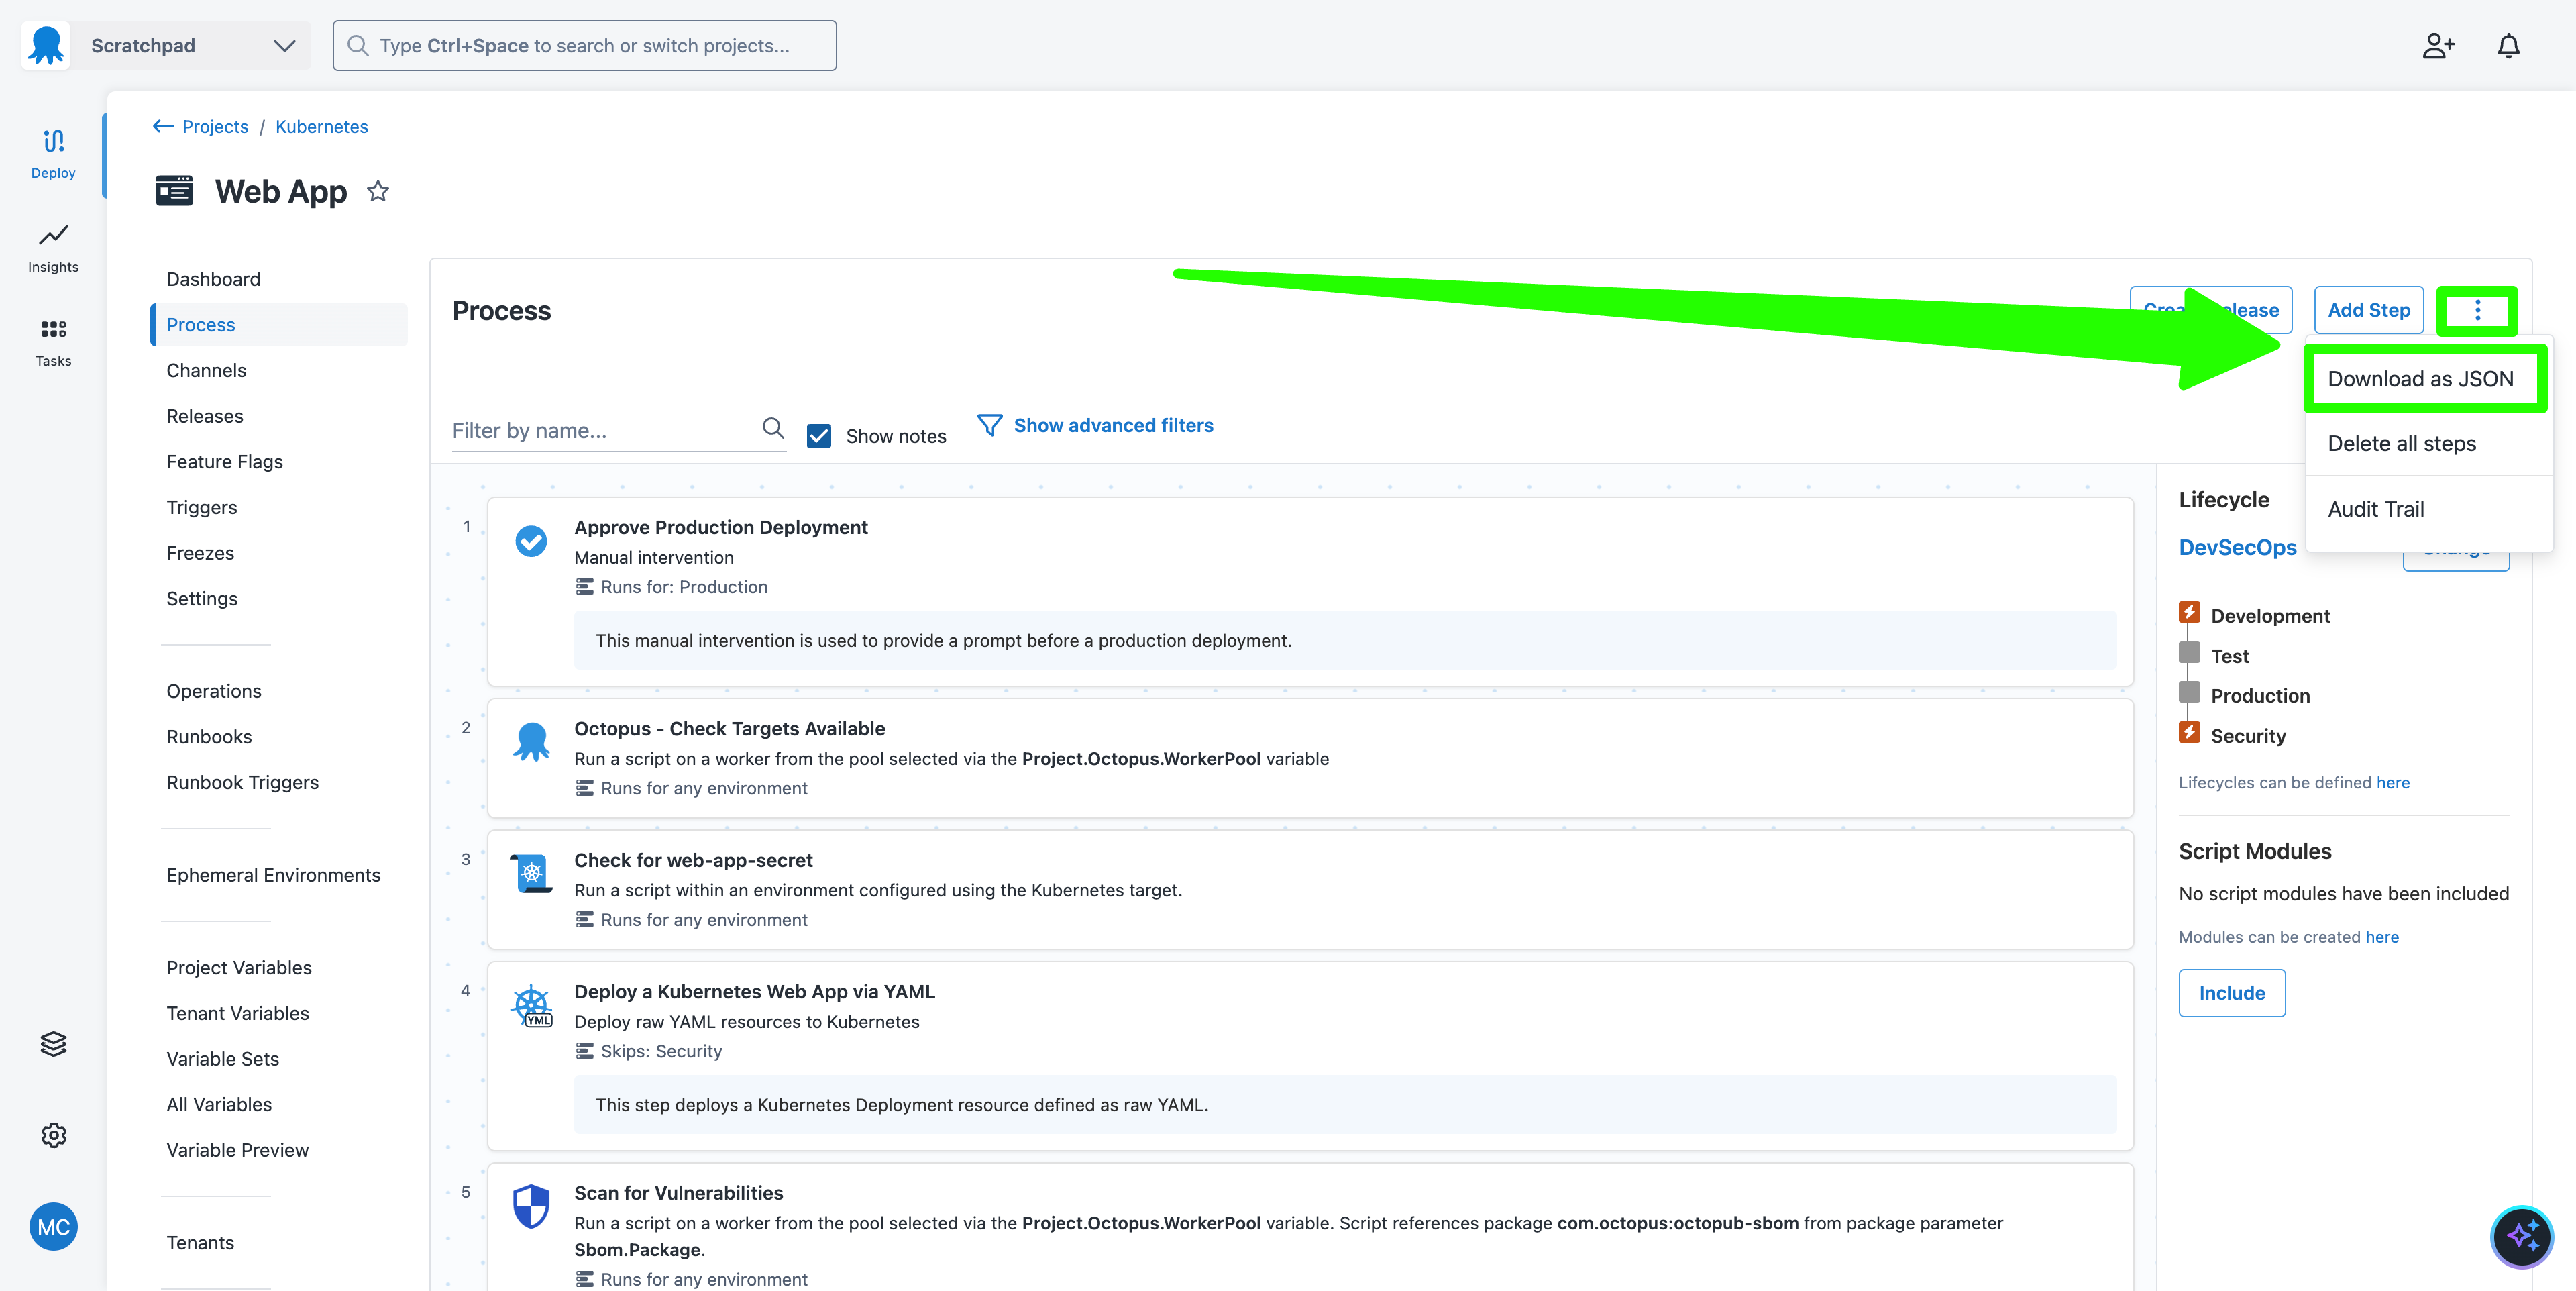This screenshot has height=1291, width=2576.
Task: Open the Dashboard project page
Action: pyautogui.click(x=213, y=279)
